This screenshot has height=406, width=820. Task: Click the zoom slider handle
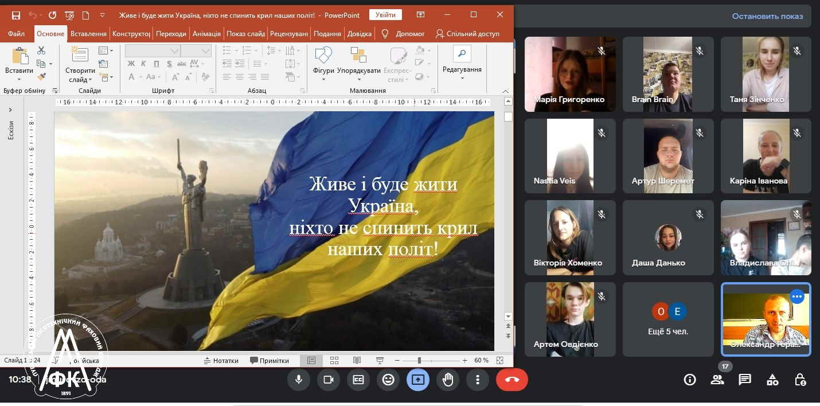pos(419,361)
